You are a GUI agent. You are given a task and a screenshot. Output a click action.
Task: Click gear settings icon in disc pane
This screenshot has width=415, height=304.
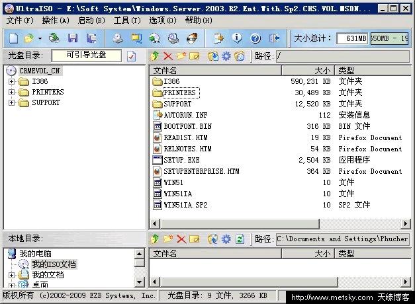click(226, 56)
